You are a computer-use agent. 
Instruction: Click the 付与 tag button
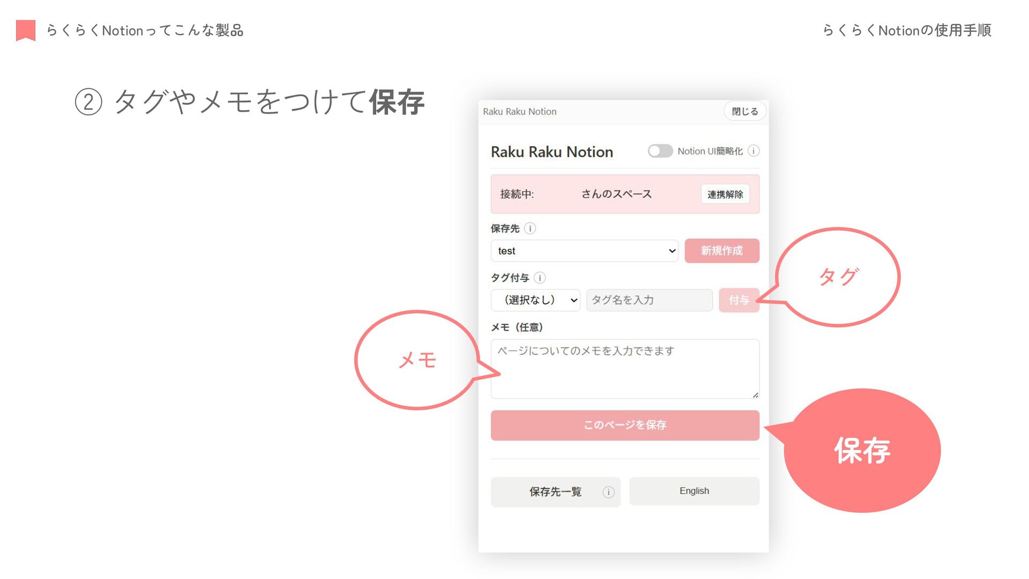click(x=739, y=300)
